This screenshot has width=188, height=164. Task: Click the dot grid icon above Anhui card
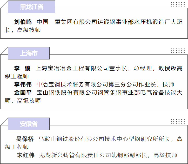(178, 121)
